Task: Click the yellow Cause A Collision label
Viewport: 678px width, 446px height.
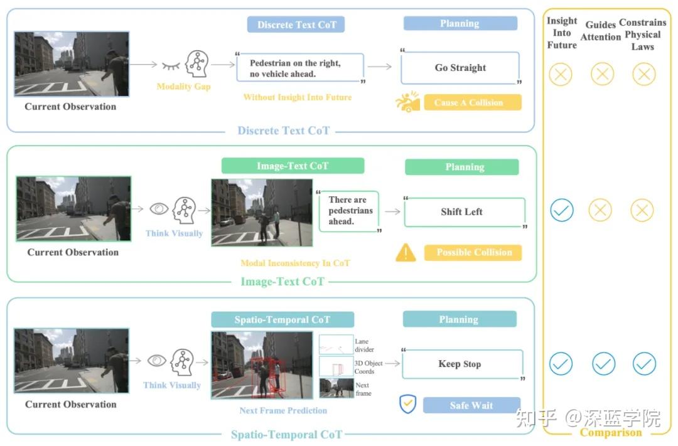Action: pos(473,102)
